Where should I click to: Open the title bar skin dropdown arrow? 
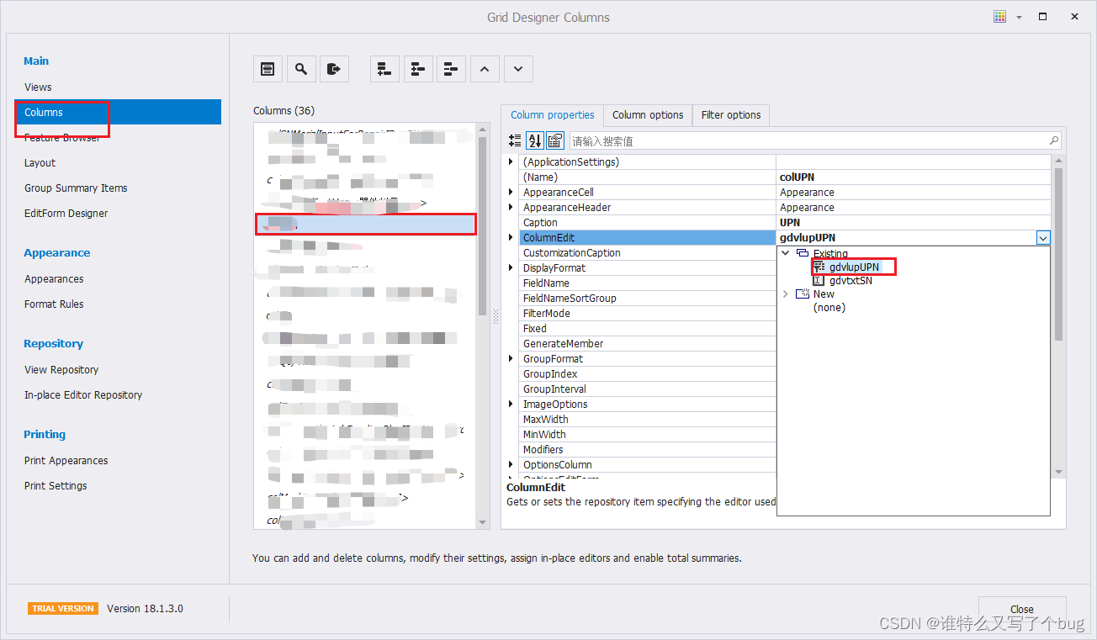1019,18
